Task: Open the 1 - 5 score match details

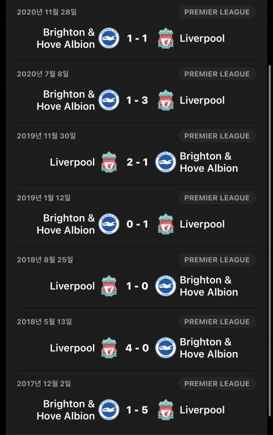Action: tap(137, 410)
